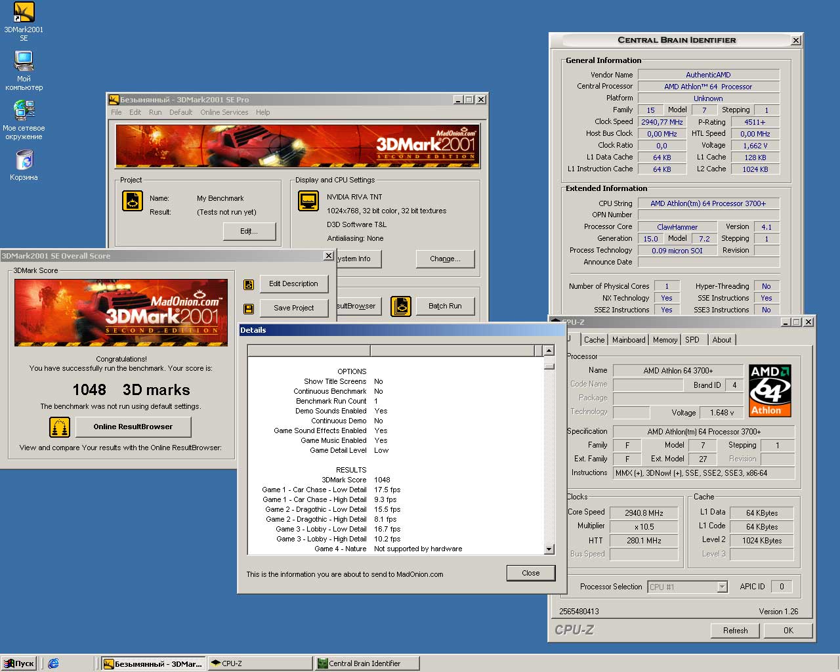Click the monitor icon in Display and CPU Settings
Image resolution: width=840 pixels, height=672 pixels.
pyautogui.click(x=308, y=201)
